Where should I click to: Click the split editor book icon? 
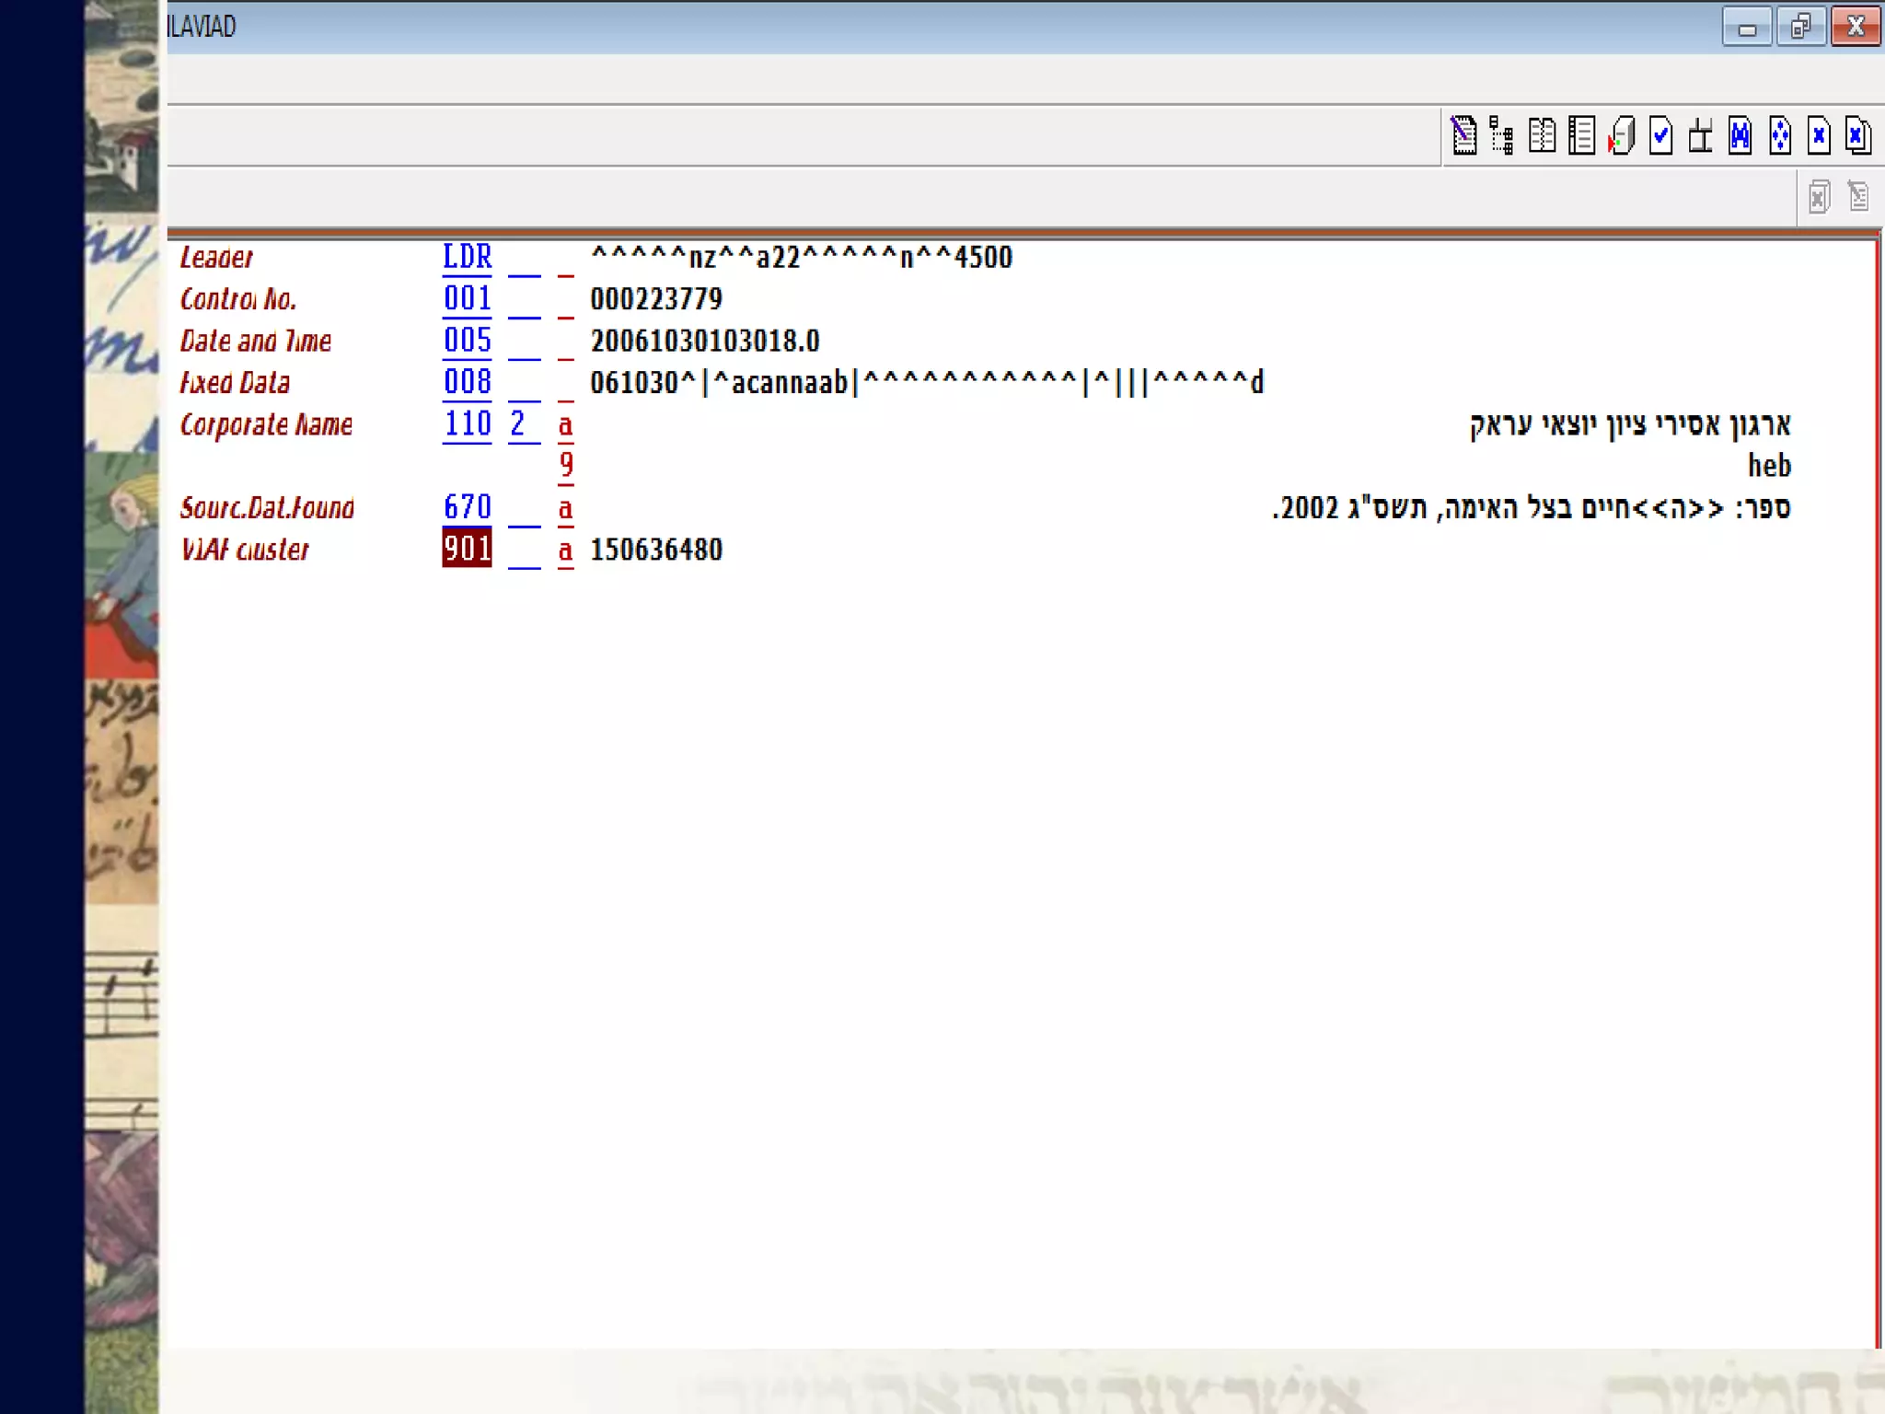[1542, 135]
